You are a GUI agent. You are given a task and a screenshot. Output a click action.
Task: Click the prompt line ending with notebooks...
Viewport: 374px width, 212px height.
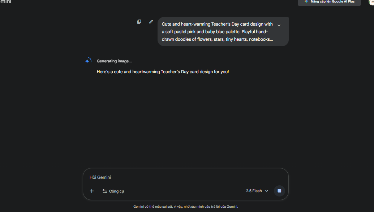point(217,39)
